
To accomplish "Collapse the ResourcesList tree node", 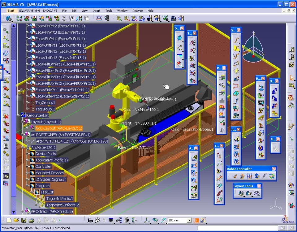I will [x=18, y=115].
